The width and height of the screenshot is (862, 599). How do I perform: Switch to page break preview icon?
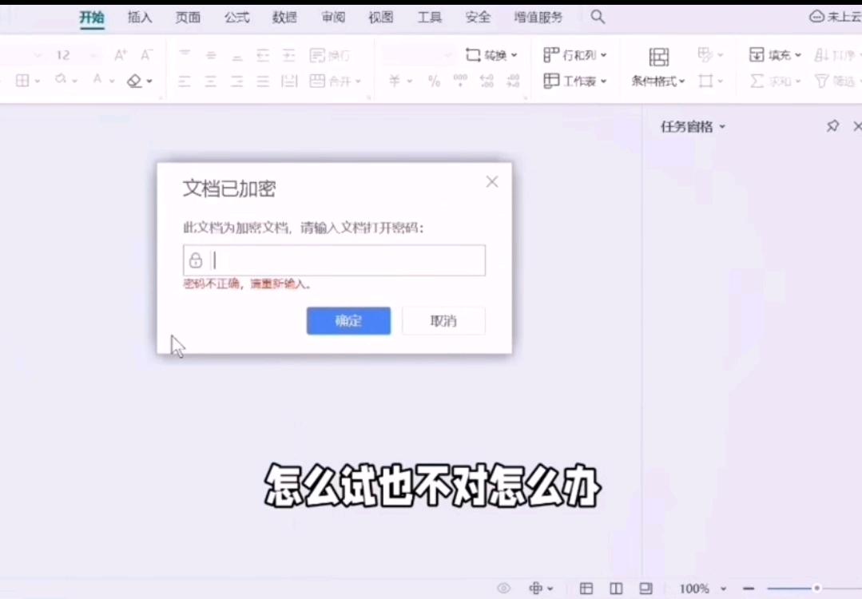click(x=616, y=589)
